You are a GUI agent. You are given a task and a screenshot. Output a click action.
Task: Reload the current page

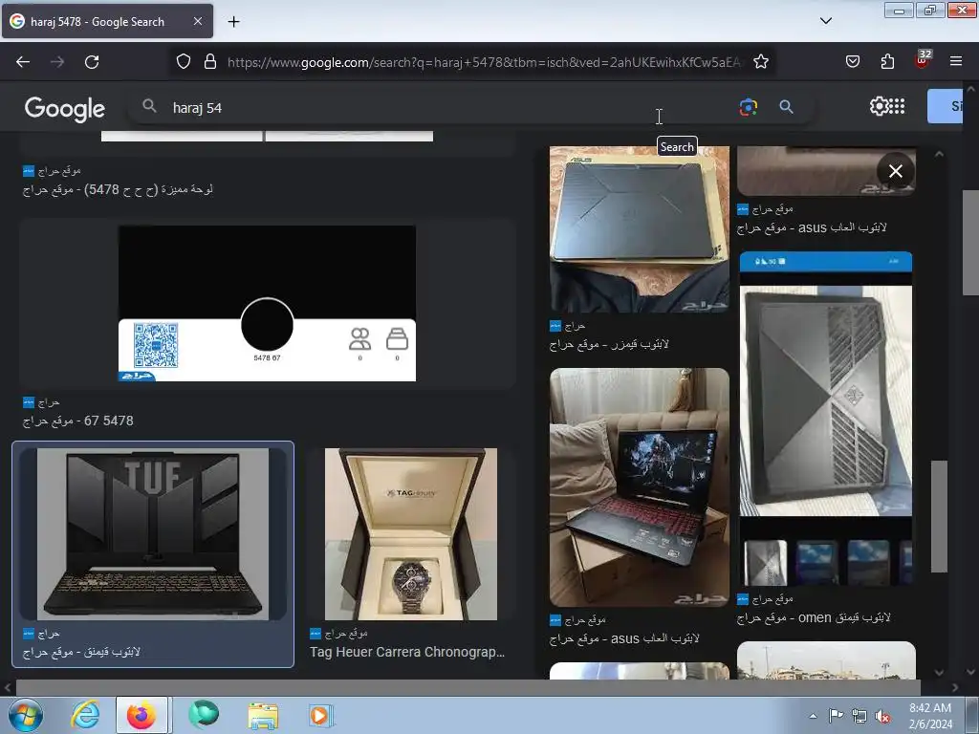click(92, 62)
